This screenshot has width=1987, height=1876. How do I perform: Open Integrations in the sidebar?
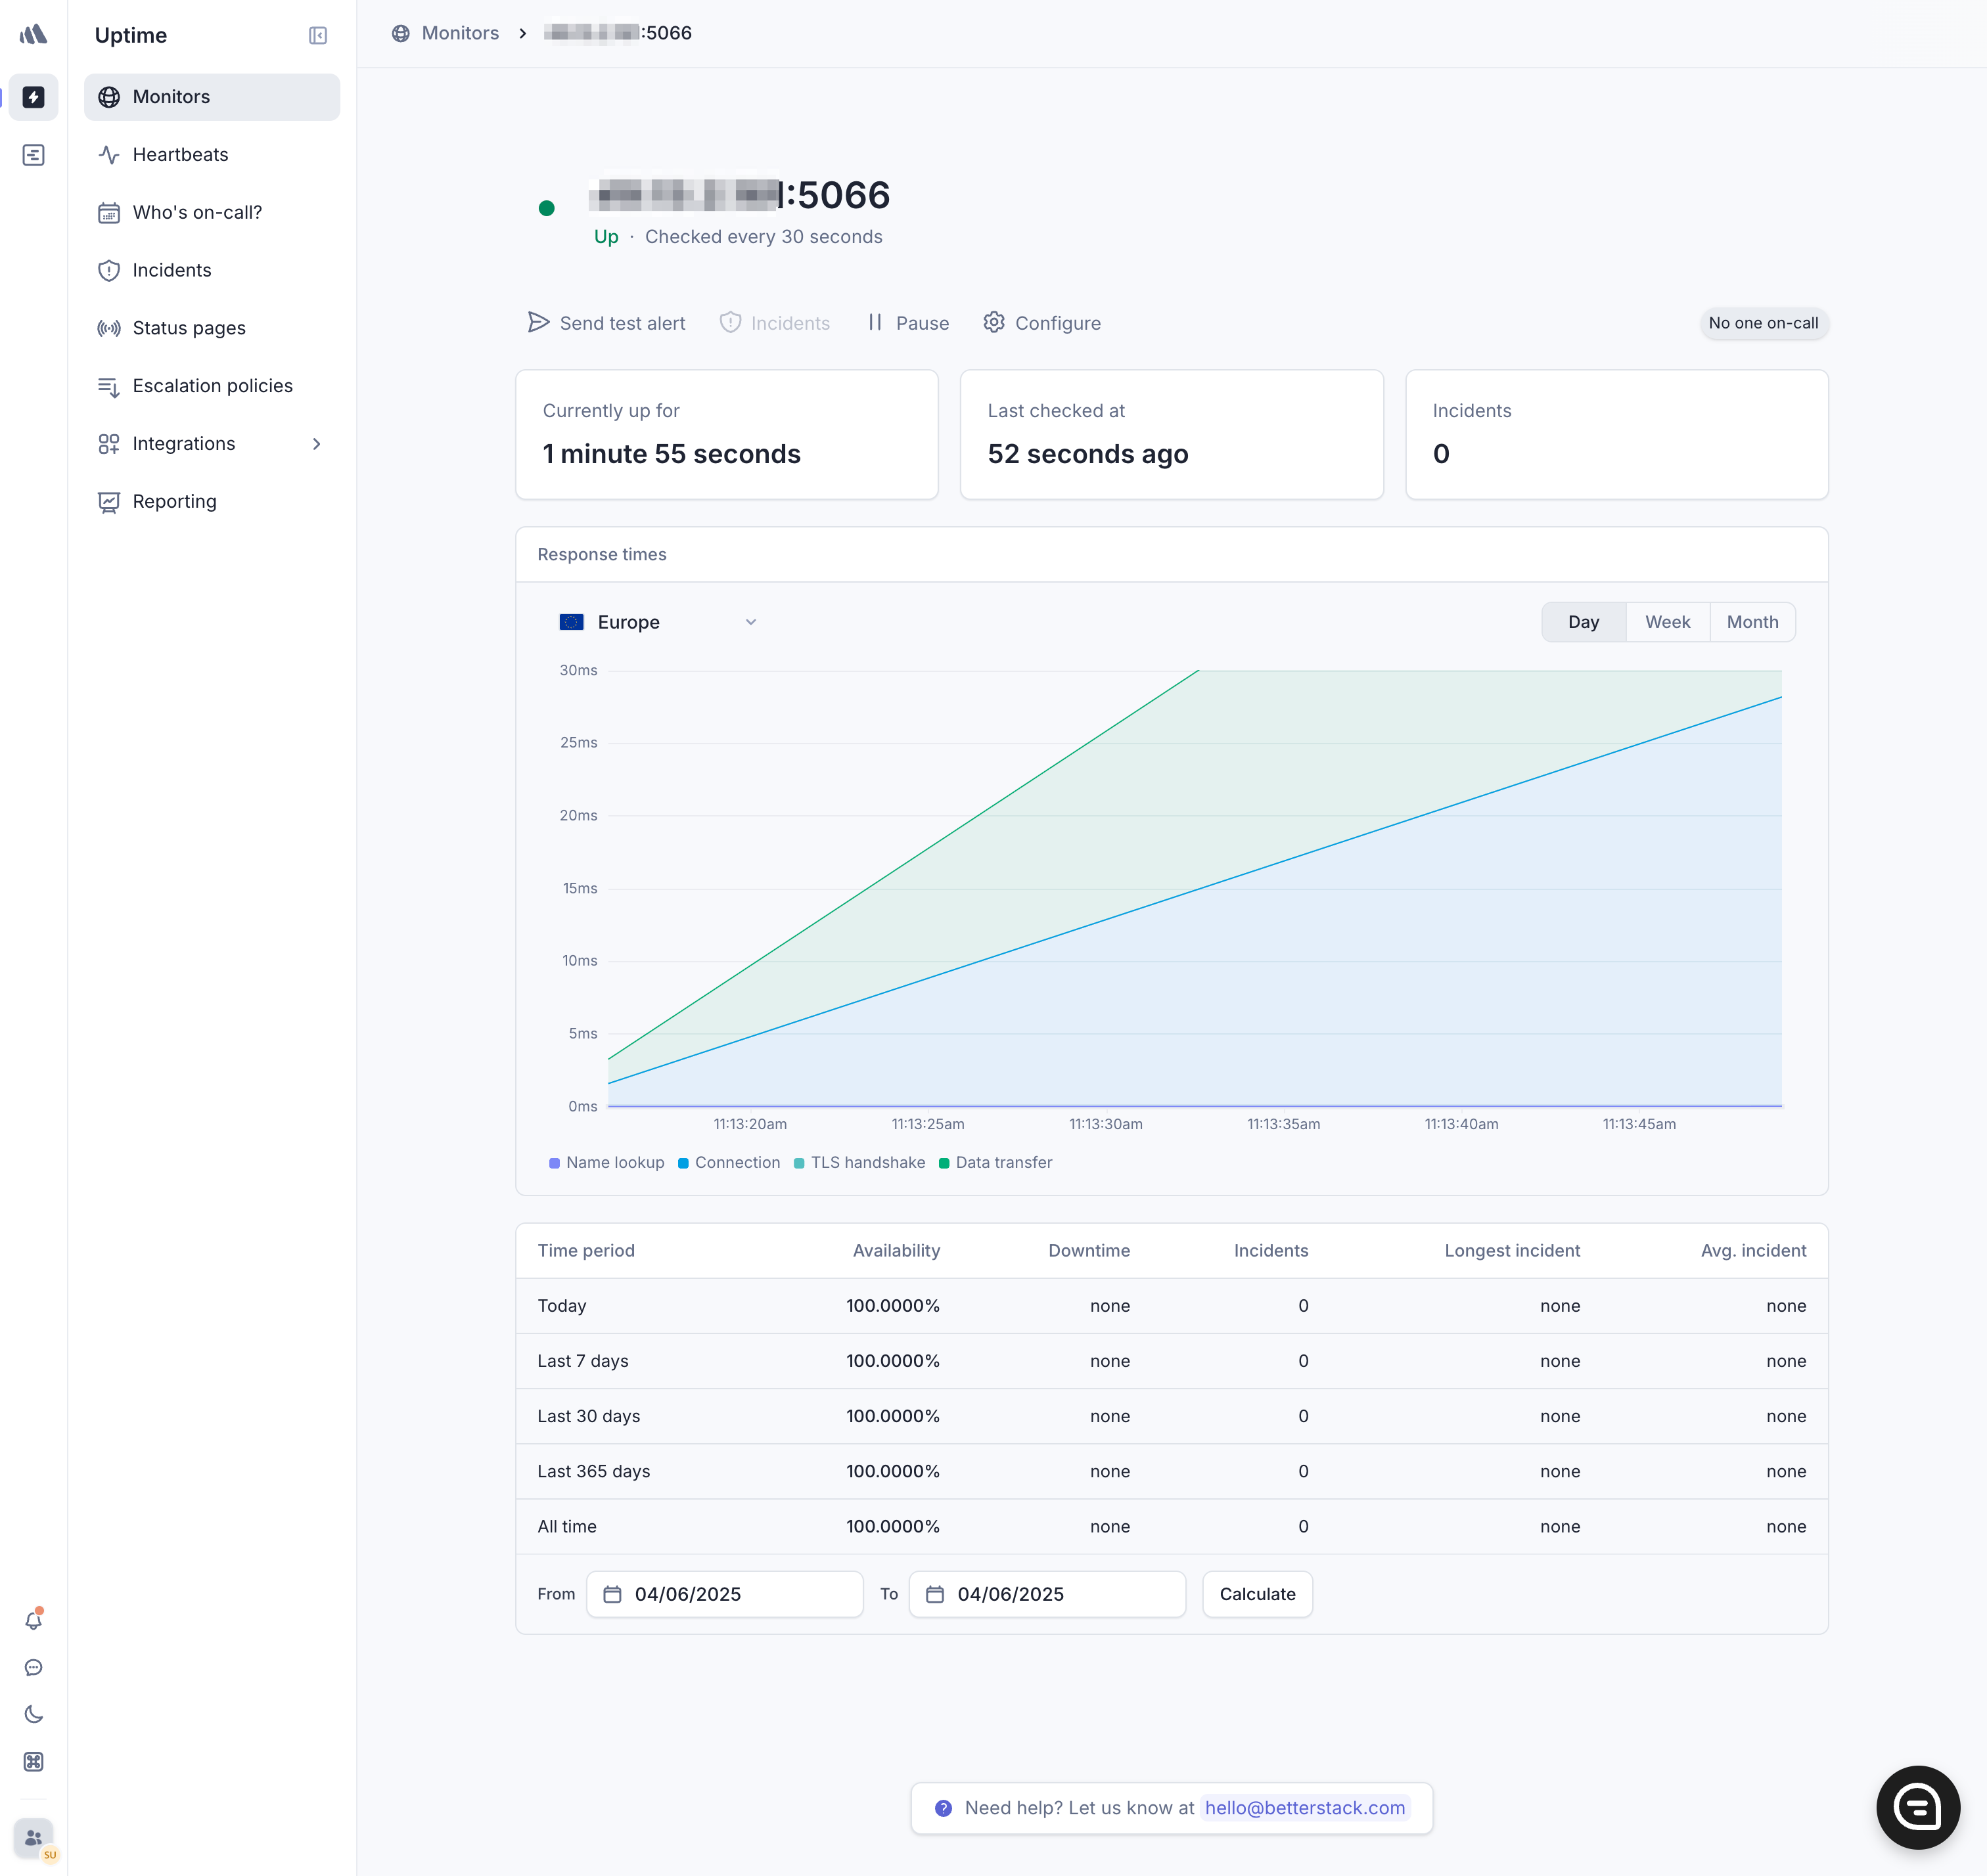click(212, 444)
